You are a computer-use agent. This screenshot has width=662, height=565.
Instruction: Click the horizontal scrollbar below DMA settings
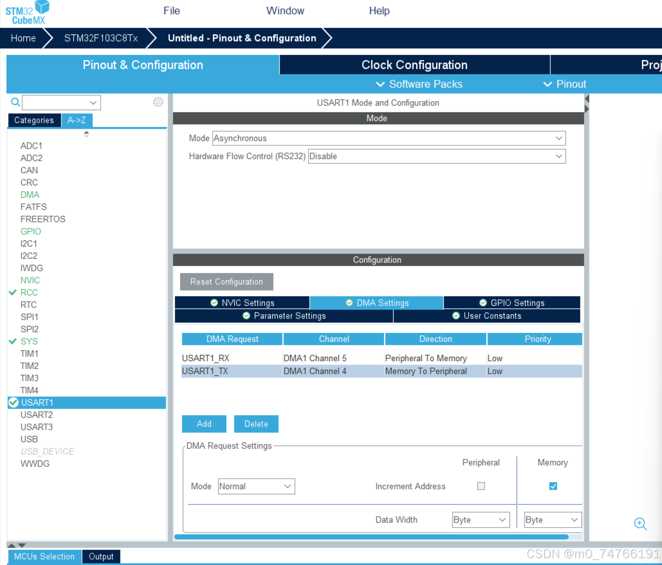(371, 537)
